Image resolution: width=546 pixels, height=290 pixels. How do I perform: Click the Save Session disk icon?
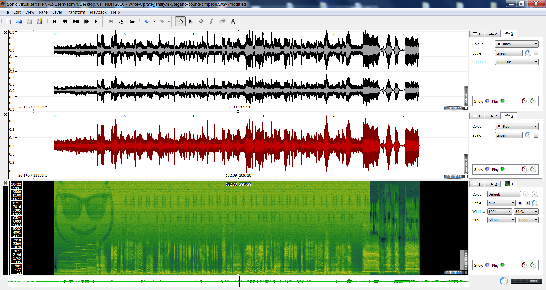click(29, 21)
